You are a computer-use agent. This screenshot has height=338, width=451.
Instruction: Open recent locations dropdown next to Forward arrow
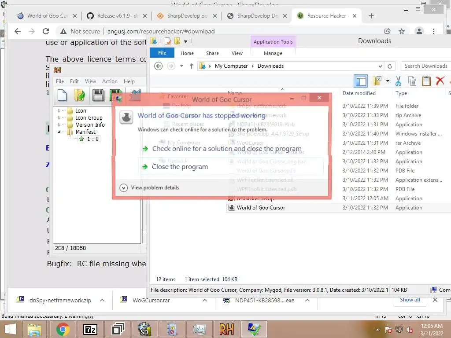click(181, 66)
